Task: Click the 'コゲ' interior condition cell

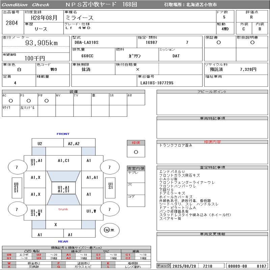Action: tap(136, 200)
